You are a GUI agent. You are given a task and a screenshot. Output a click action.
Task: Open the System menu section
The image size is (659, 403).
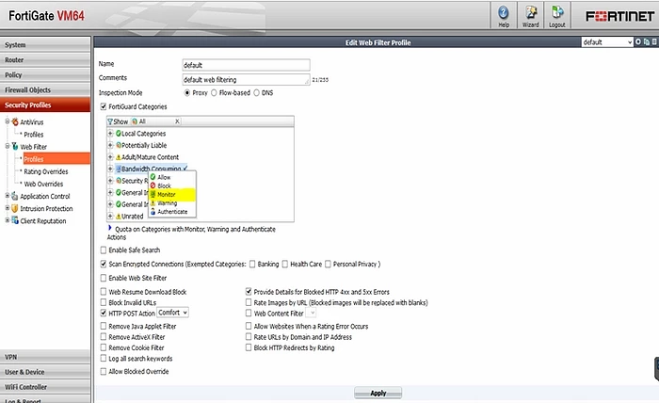click(x=45, y=45)
